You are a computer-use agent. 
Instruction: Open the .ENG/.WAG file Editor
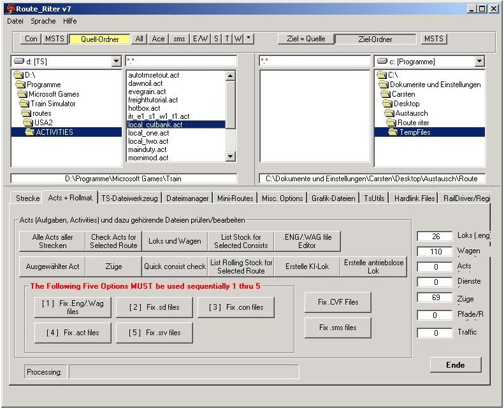pos(307,241)
